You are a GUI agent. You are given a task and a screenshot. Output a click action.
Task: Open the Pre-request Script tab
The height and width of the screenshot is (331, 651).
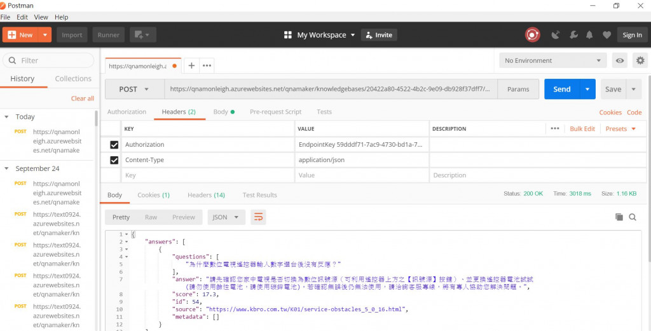[276, 112]
